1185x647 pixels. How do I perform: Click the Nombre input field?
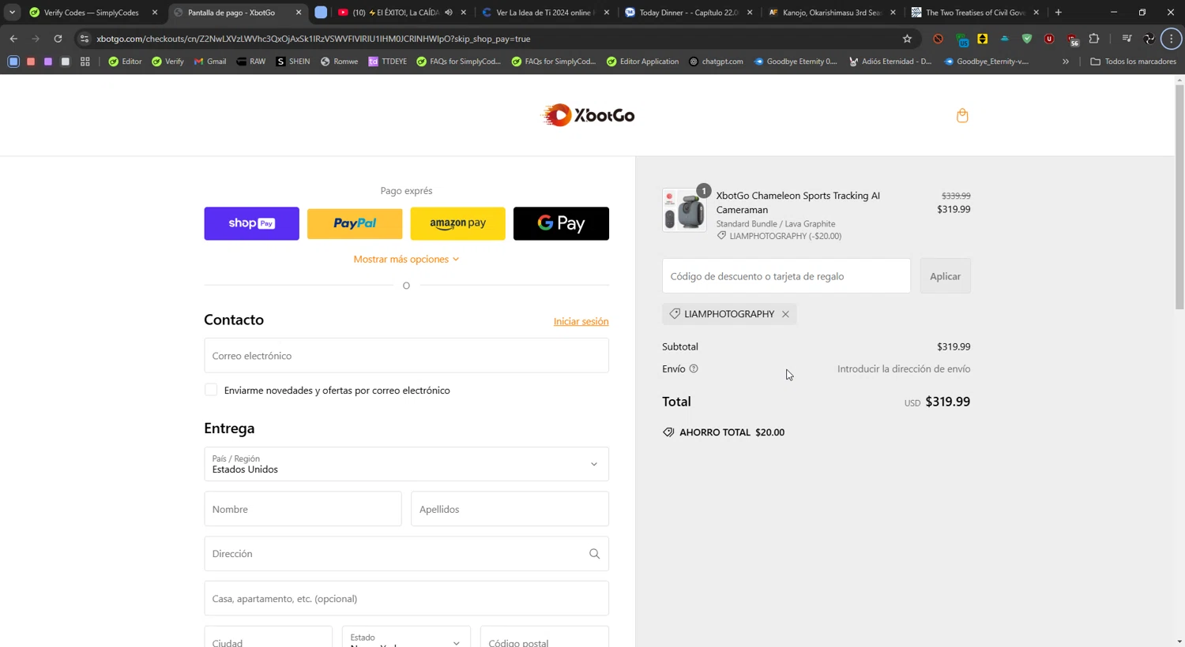click(303, 509)
